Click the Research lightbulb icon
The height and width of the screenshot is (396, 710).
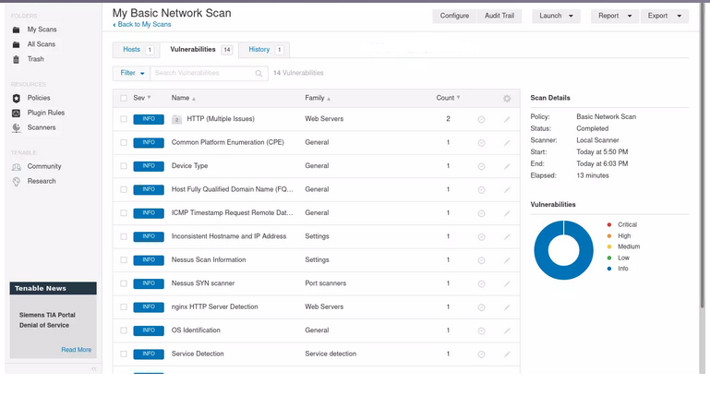point(17,181)
